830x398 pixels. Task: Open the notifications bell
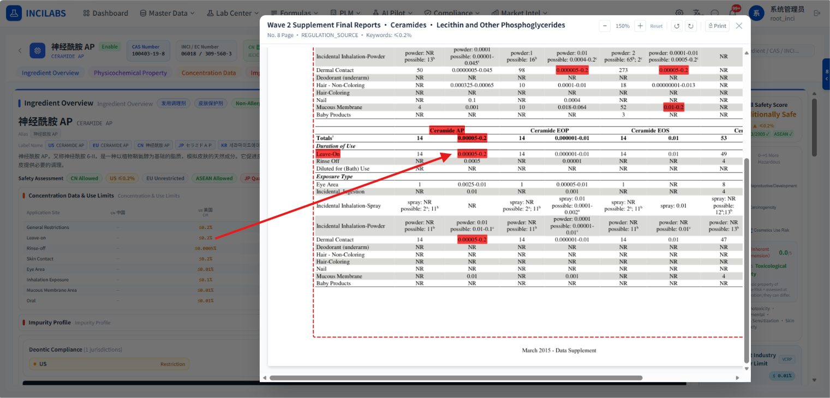[733, 13]
